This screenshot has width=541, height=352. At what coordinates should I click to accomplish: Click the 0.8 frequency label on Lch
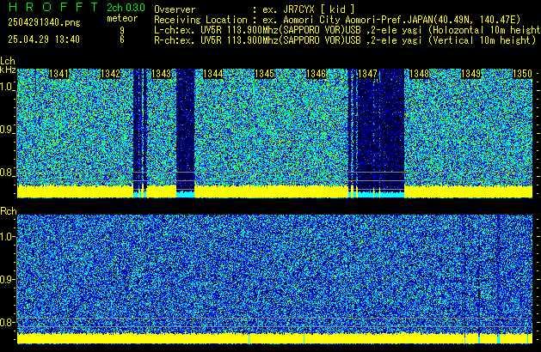7,173
